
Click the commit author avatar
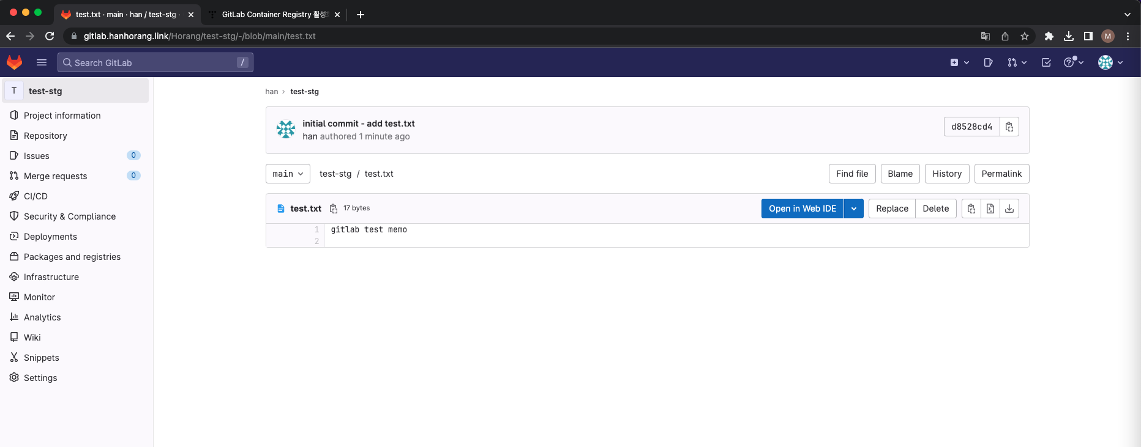[286, 129]
